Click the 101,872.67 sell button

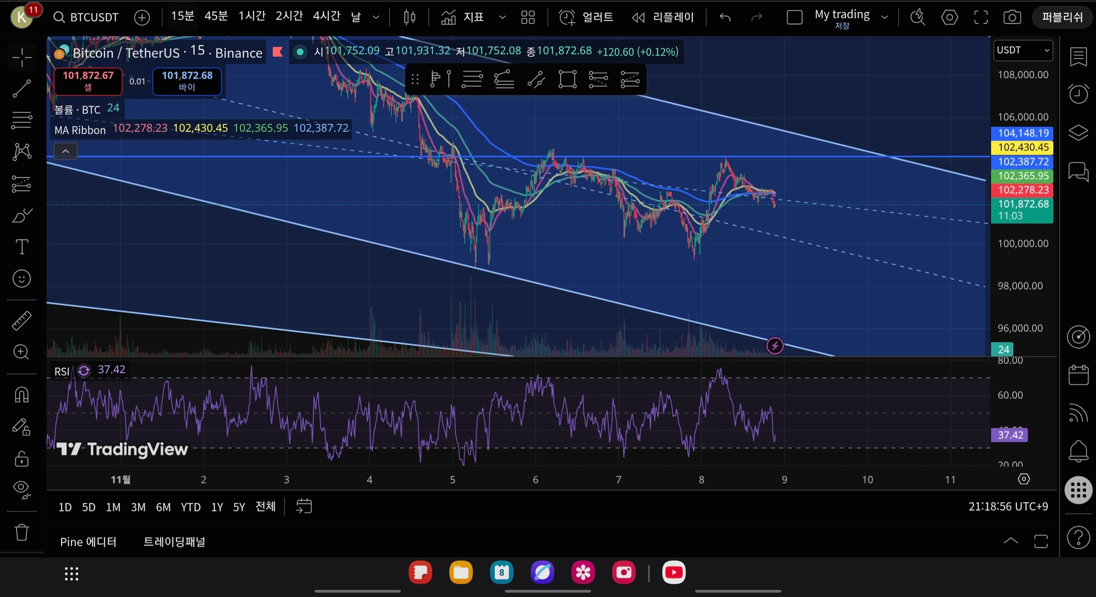88,80
